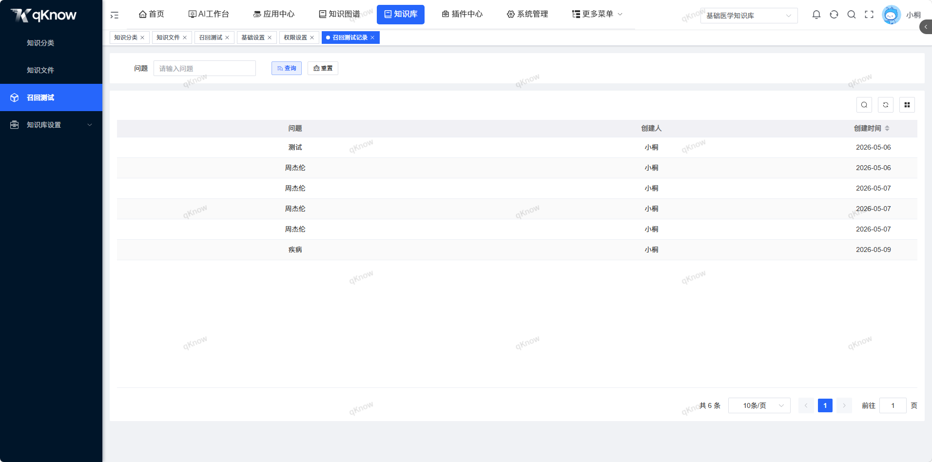Close the 权限设置 tab

[312, 38]
